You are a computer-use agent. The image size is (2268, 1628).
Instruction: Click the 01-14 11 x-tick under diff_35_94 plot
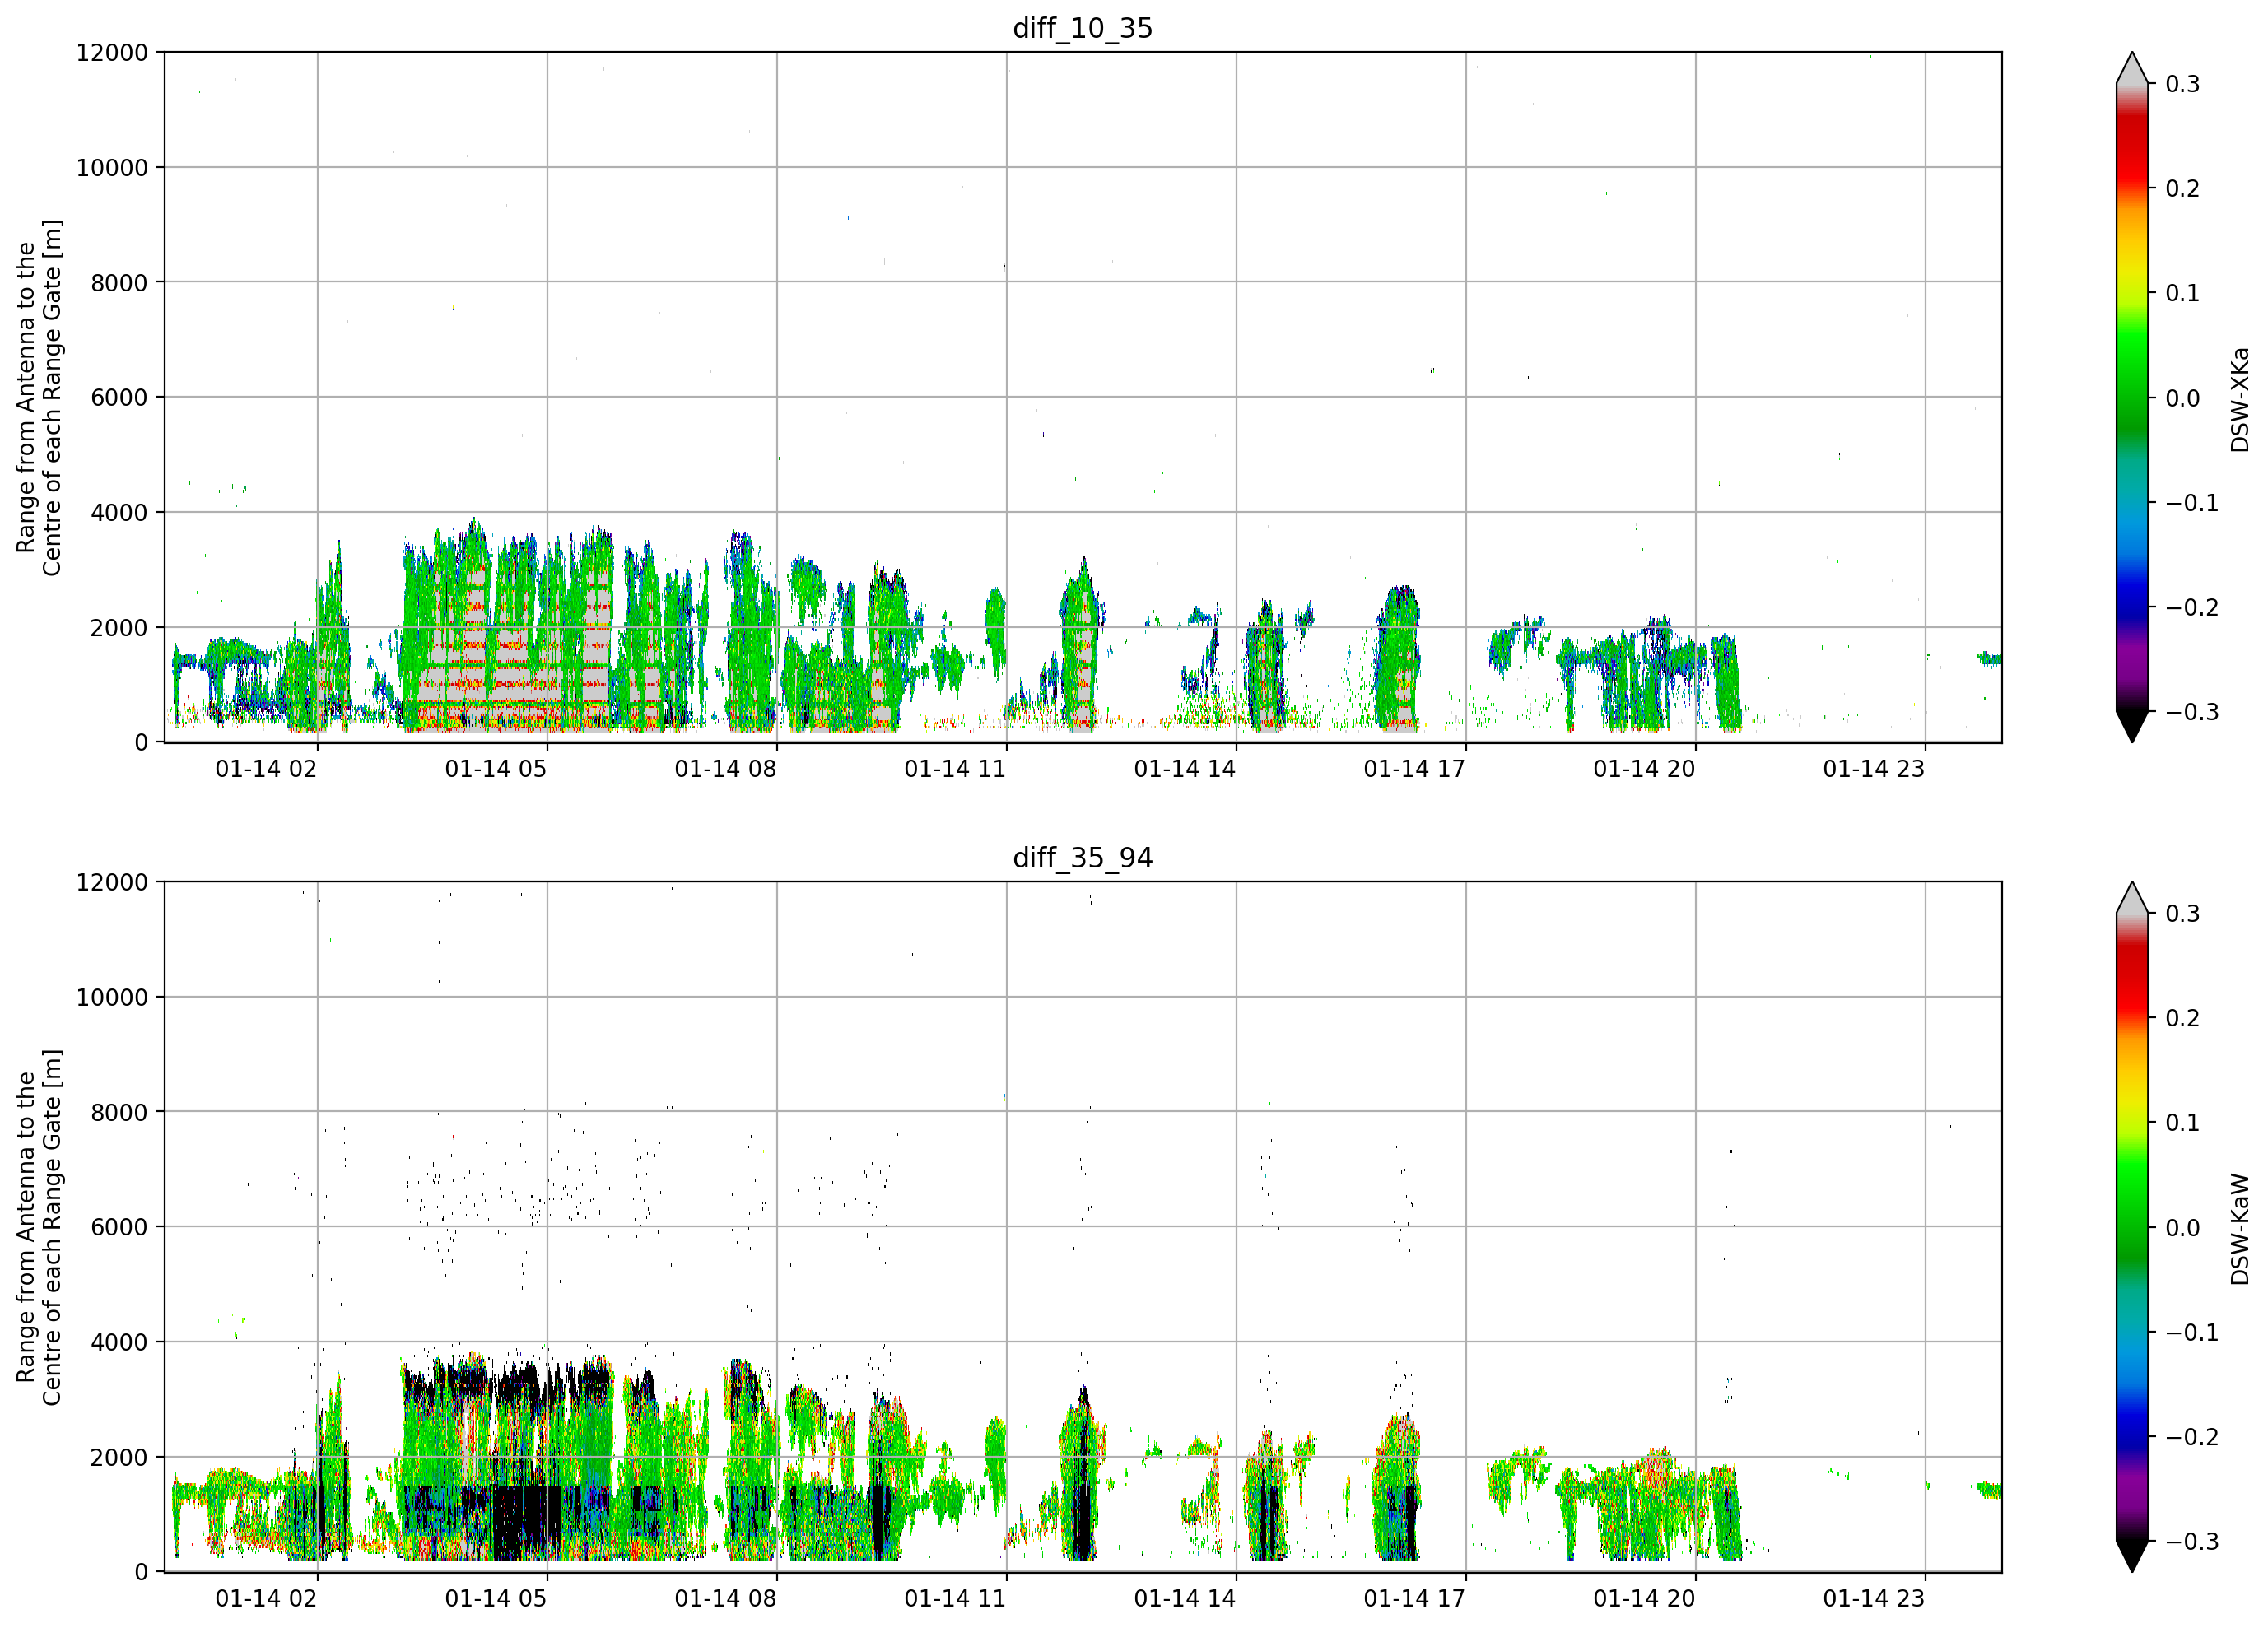[x=955, y=1599]
